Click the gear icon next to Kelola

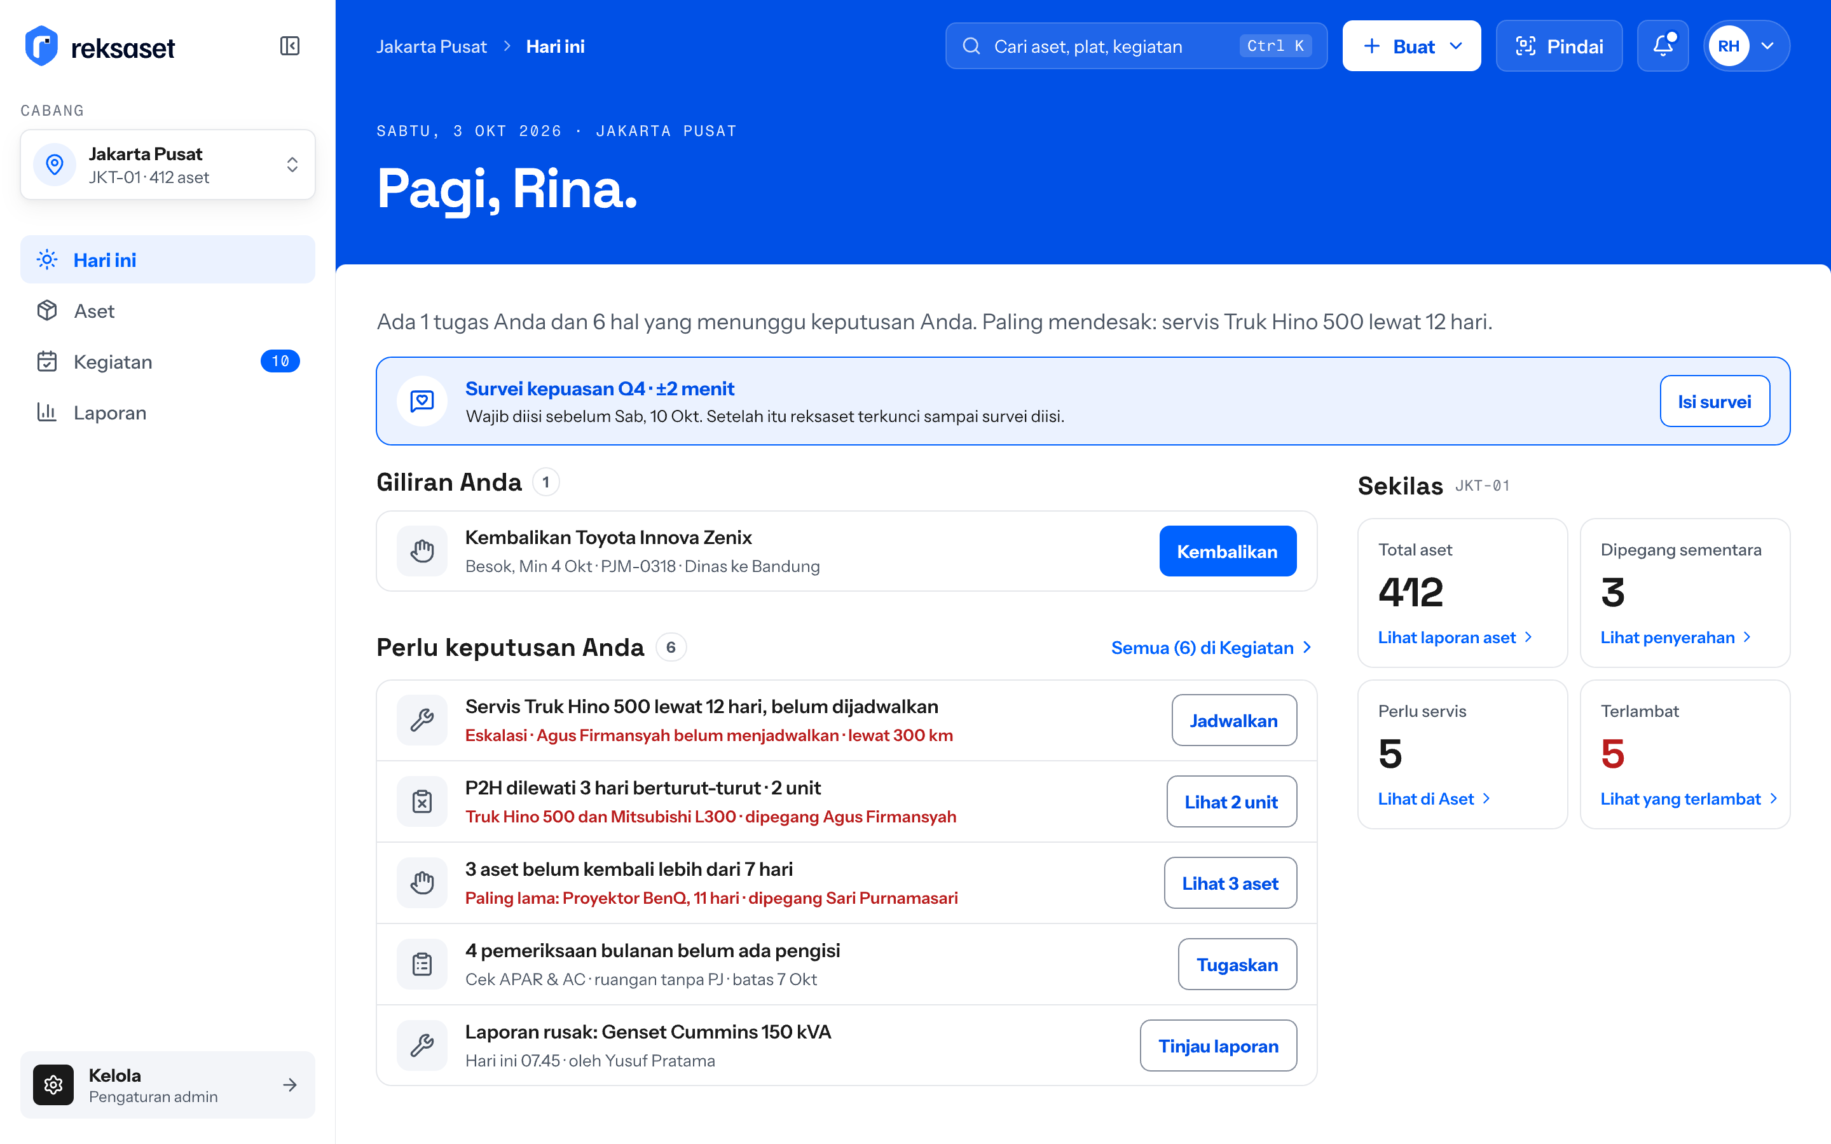[53, 1084]
